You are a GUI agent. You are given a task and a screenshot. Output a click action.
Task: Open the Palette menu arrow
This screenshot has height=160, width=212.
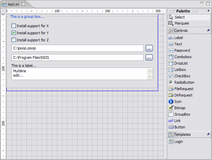point(209,11)
